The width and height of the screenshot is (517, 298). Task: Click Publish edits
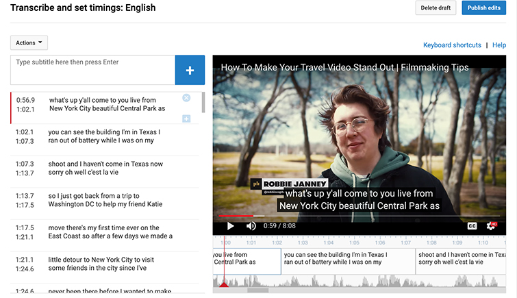(x=483, y=8)
